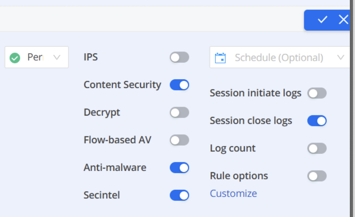Expand the Schedule (Optional) dropdown
Image resolution: width=355 pixels, height=217 pixels.
(280, 57)
